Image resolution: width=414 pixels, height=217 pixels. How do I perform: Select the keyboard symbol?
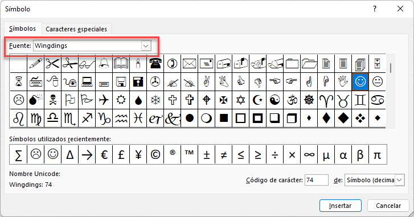pos(36,82)
